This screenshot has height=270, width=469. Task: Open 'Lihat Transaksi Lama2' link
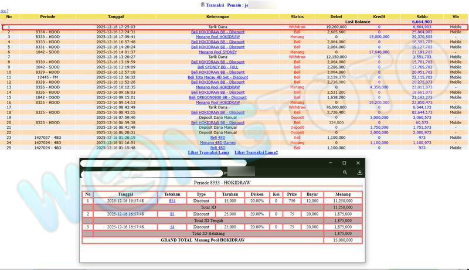256,152
